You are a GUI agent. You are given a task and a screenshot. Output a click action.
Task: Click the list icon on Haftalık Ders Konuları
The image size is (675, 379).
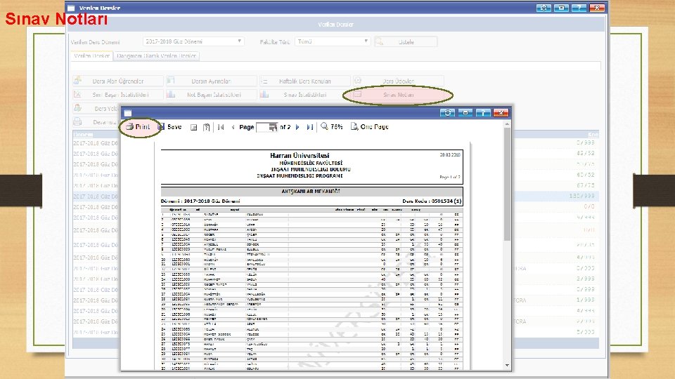pyautogui.click(x=264, y=81)
